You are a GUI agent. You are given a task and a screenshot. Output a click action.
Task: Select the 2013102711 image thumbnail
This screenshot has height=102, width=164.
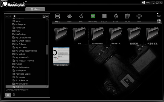click(x=61, y=56)
